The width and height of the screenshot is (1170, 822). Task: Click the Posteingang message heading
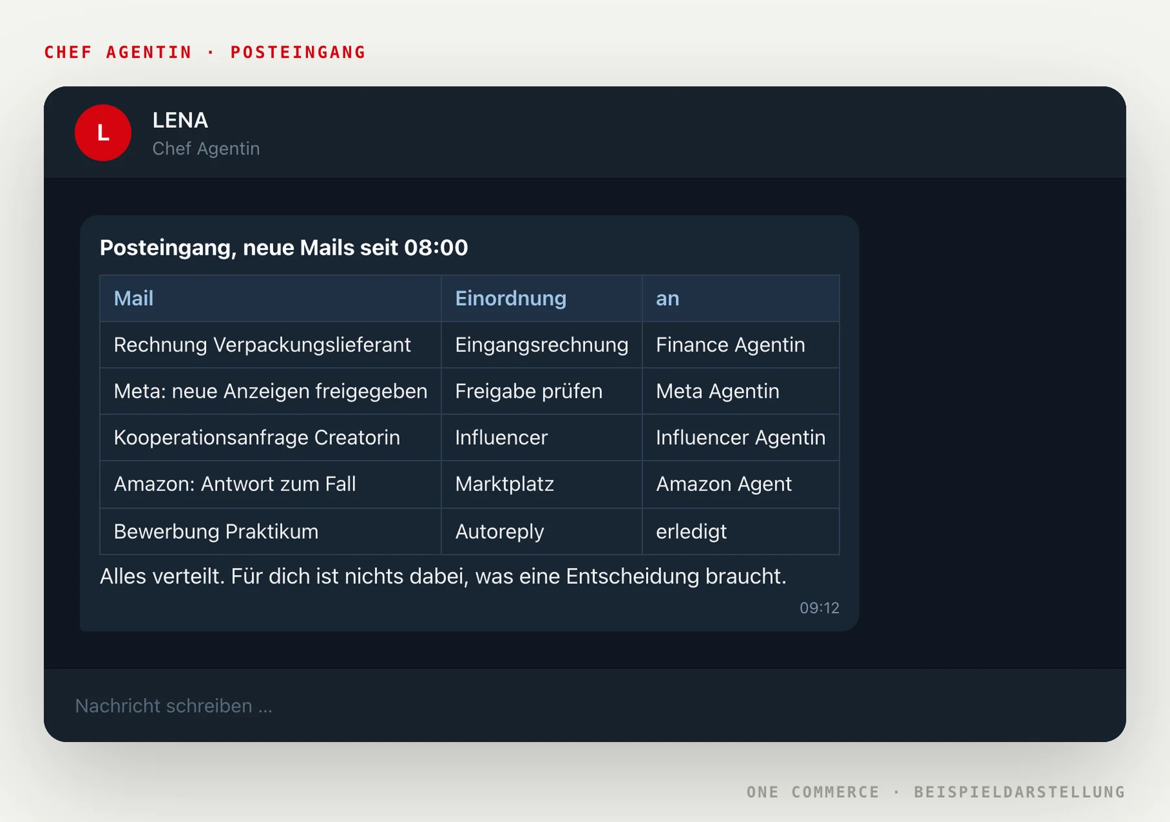pyautogui.click(x=283, y=248)
